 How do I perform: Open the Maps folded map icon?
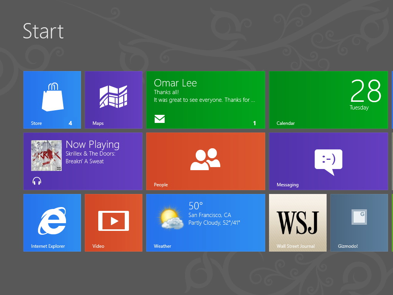[x=113, y=96]
